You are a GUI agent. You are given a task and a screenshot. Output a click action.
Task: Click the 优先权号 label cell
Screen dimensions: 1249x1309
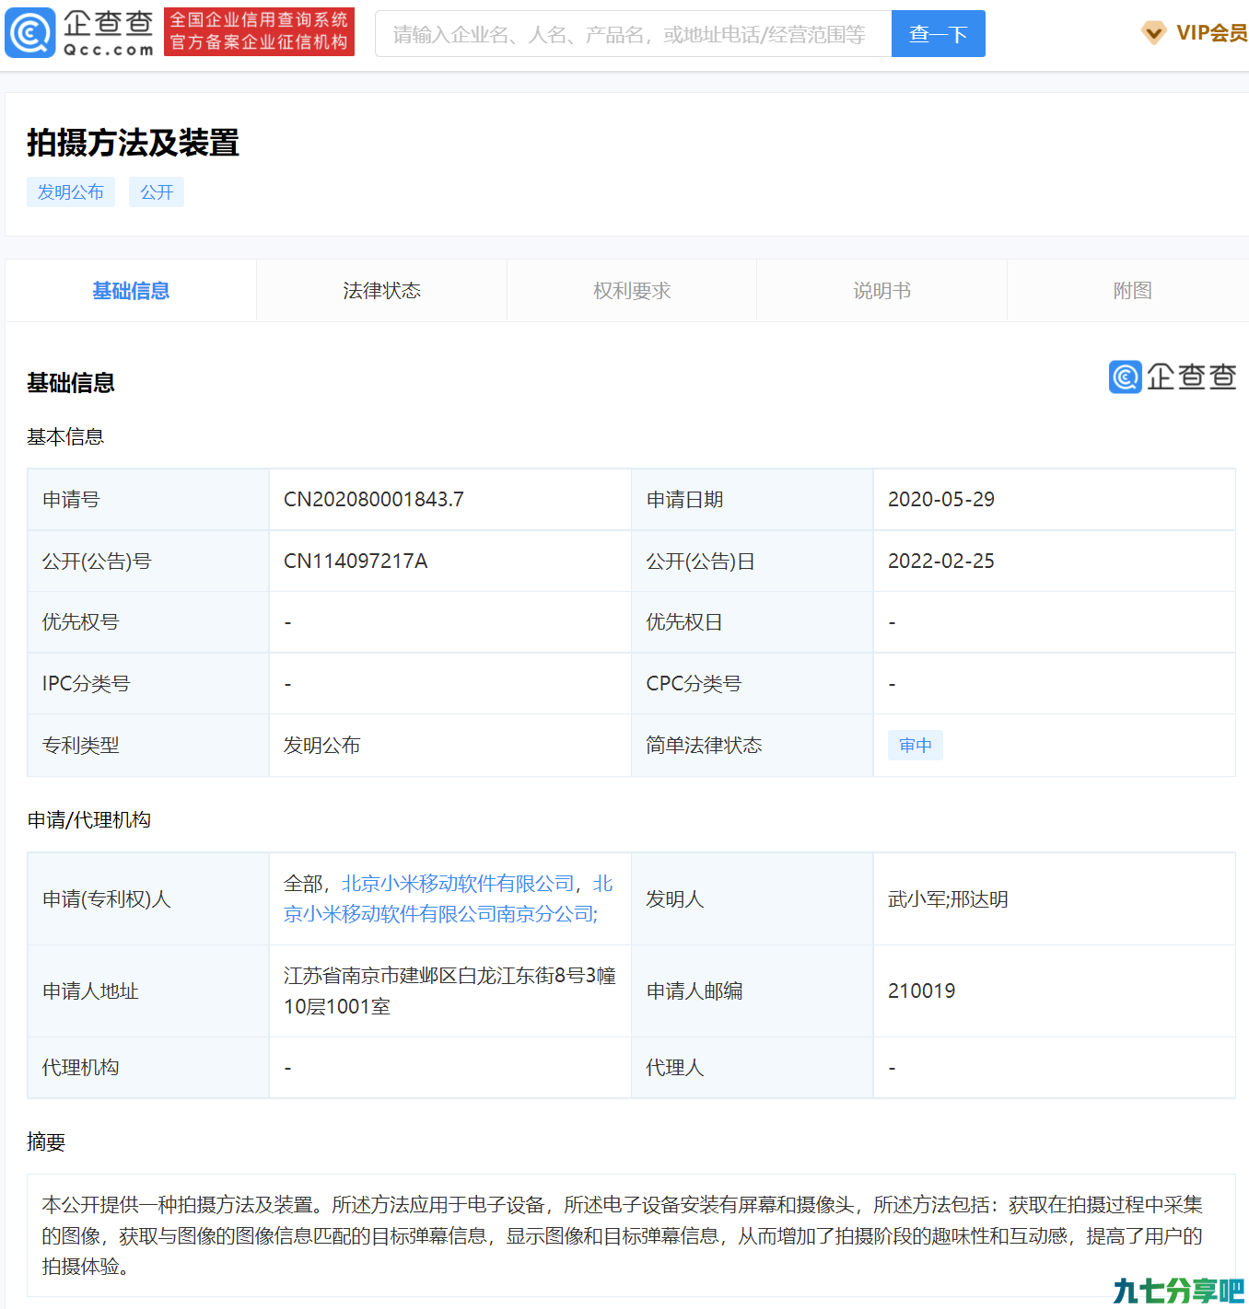148,622
